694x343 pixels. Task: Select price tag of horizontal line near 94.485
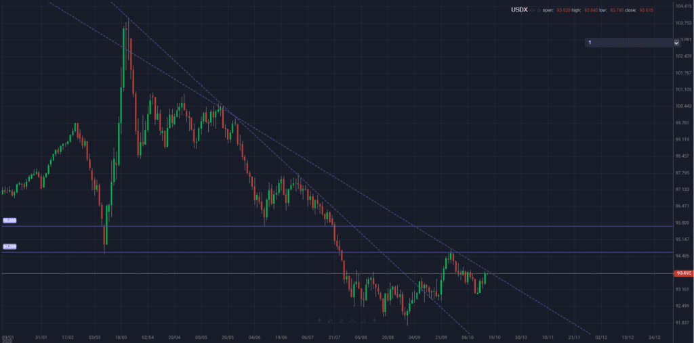pos(9,247)
